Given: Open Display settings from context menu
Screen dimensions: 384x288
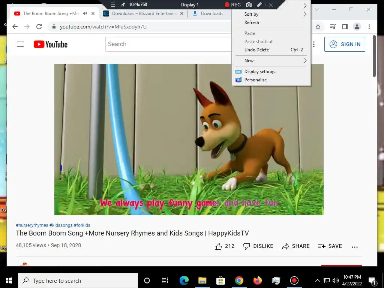Looking at the screenshot, I should (271, 72).
